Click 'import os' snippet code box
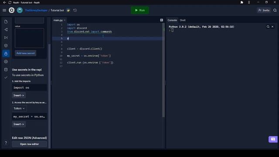The width and height of the screenshot is (279, 157). [29, 88]
